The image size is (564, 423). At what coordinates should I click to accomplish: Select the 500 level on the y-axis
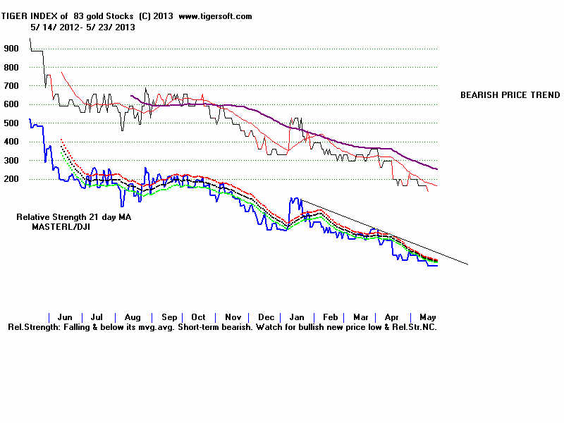click(x=10, y=123)
